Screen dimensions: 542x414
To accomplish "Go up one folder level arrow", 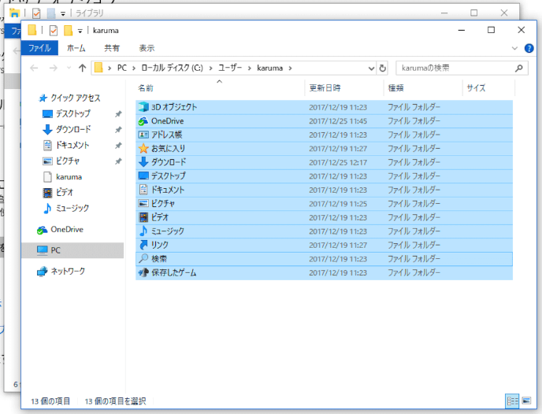I will click(82, 68).
